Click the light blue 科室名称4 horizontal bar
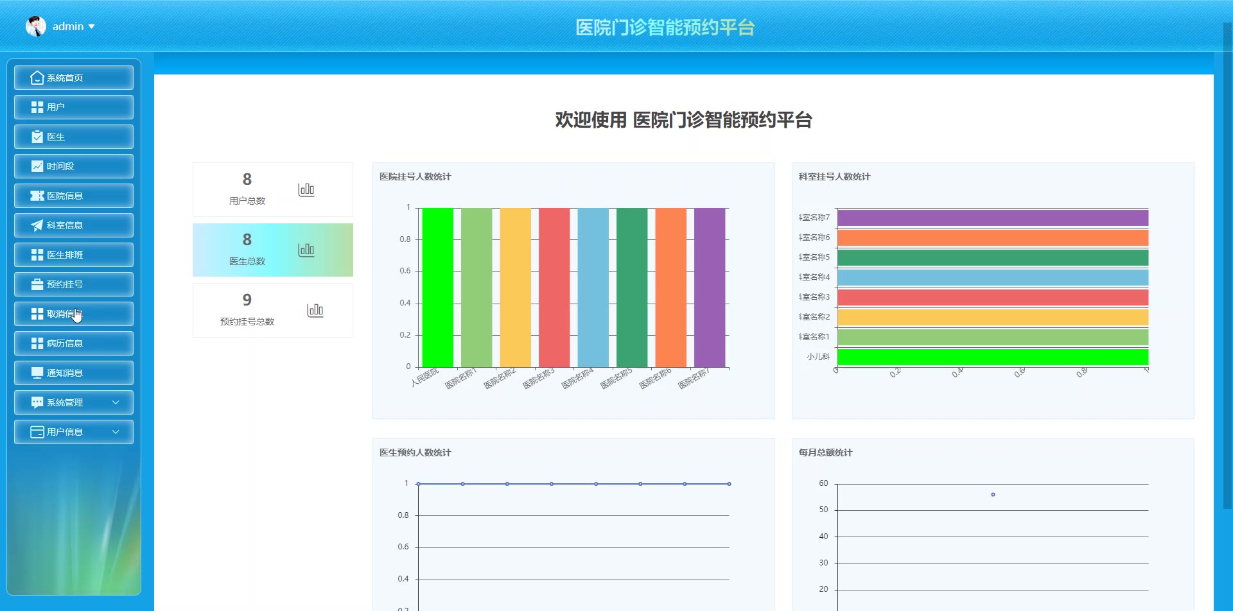Viewport: 1233px width, 611px height. click(993, 277)
